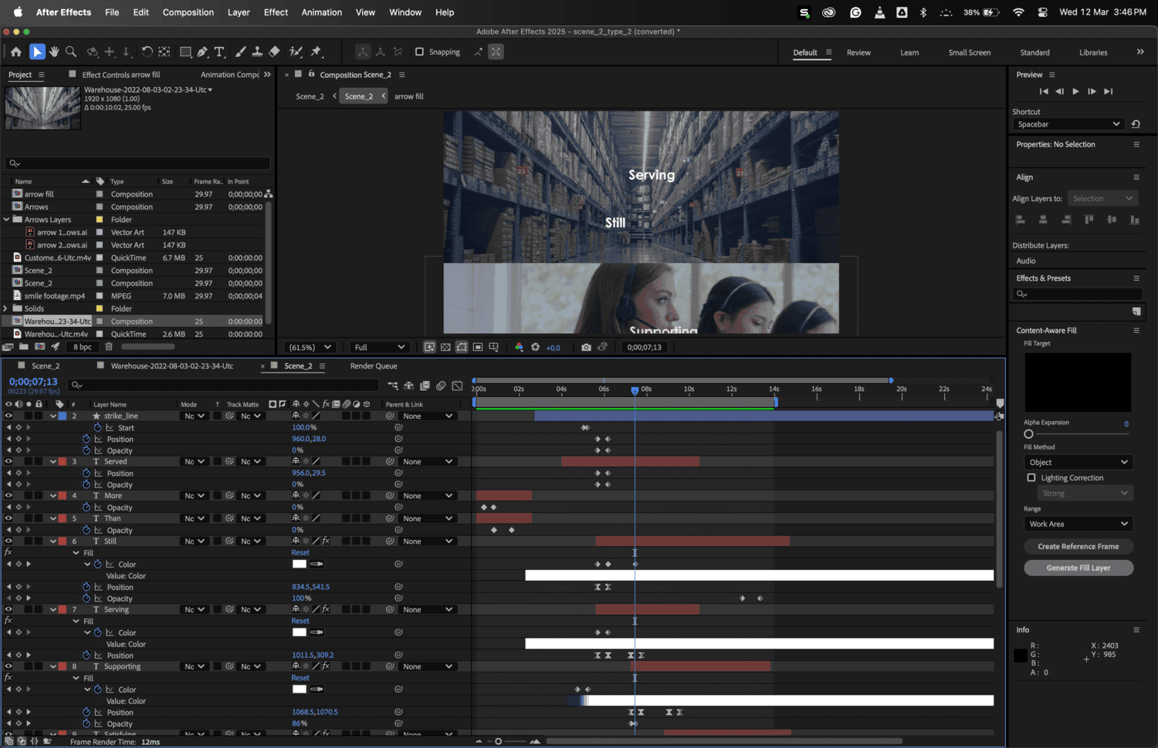Viewport: 1158px width, 748px height.
Task: Select the Hand tool
Action: point(54,52)
